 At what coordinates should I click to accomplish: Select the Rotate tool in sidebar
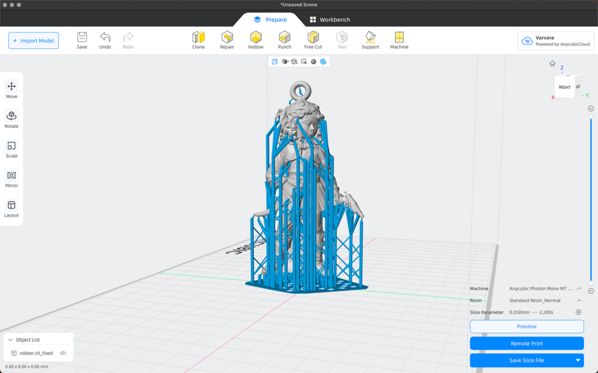(x=11, y=119)
